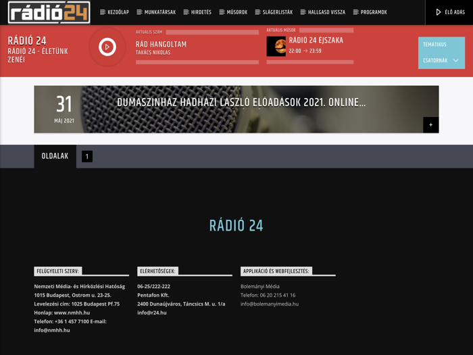Click the Slágerlisták list icon
The height and width of the screenshot is (355, 473).
coord(257,12)
